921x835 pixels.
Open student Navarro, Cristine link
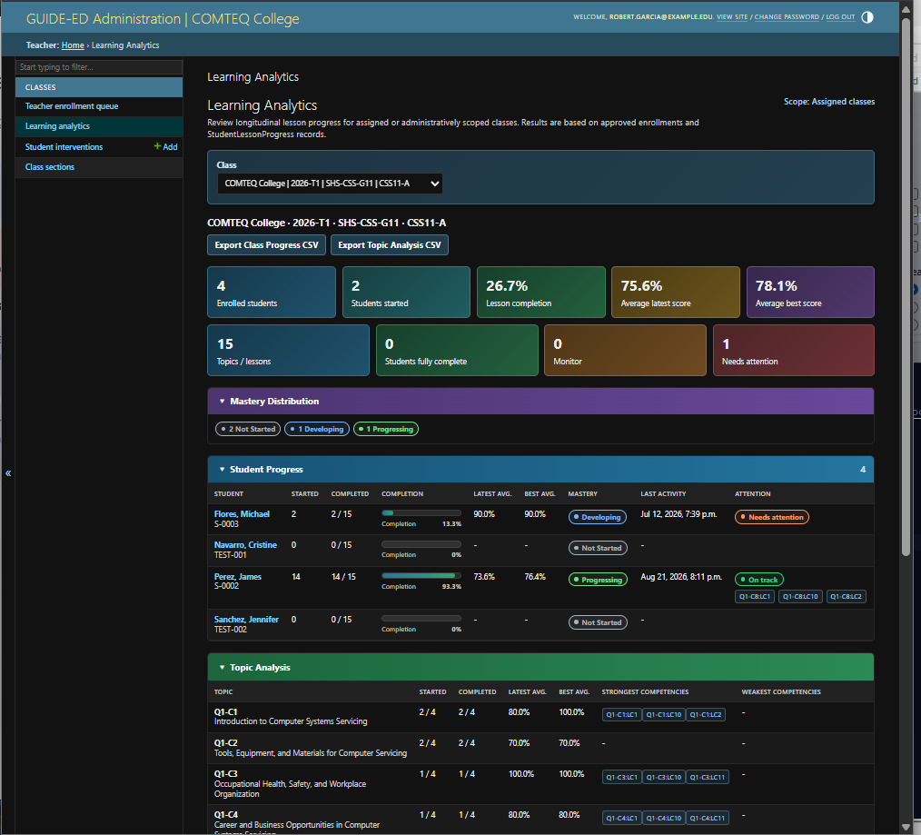245,545
